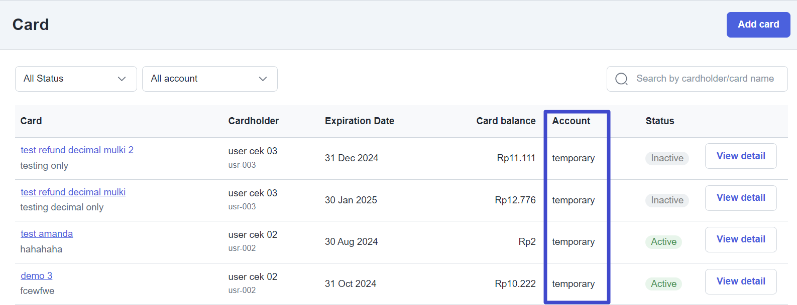Click the All account chevron arrow

(263, 79)
